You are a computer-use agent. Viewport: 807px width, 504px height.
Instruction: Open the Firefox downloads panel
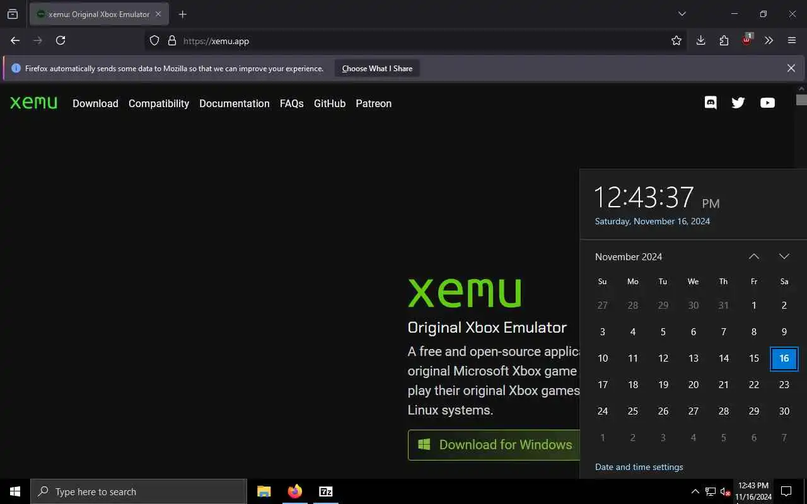(700, 40)
